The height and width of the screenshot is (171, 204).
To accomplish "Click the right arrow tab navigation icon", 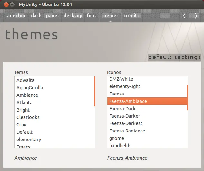I will (196, 16).
